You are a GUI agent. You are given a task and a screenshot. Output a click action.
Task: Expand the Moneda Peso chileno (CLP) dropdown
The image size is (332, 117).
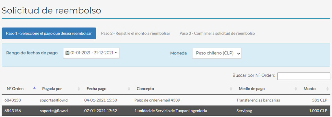click(x=217, y=53)
